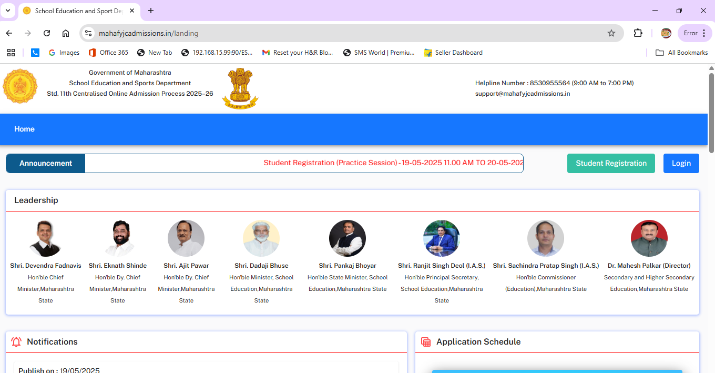Open the New Tab bookmark
The image size is (715, 373).
155,53
